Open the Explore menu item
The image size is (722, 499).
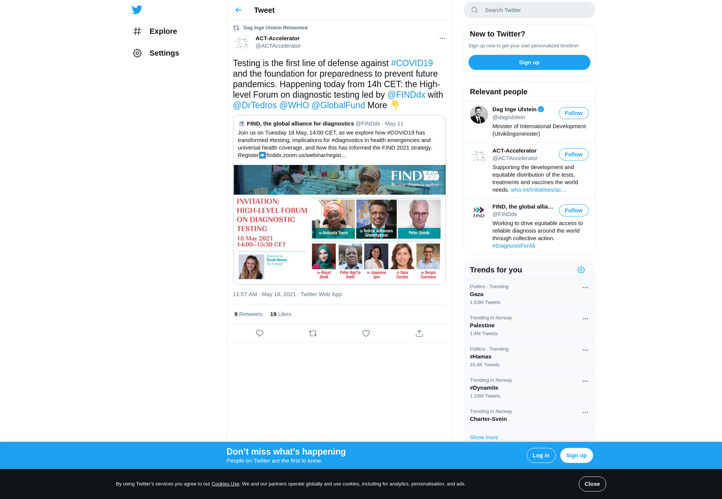coord(155,31)
